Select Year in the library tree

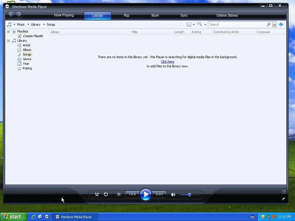coord(26,64)
